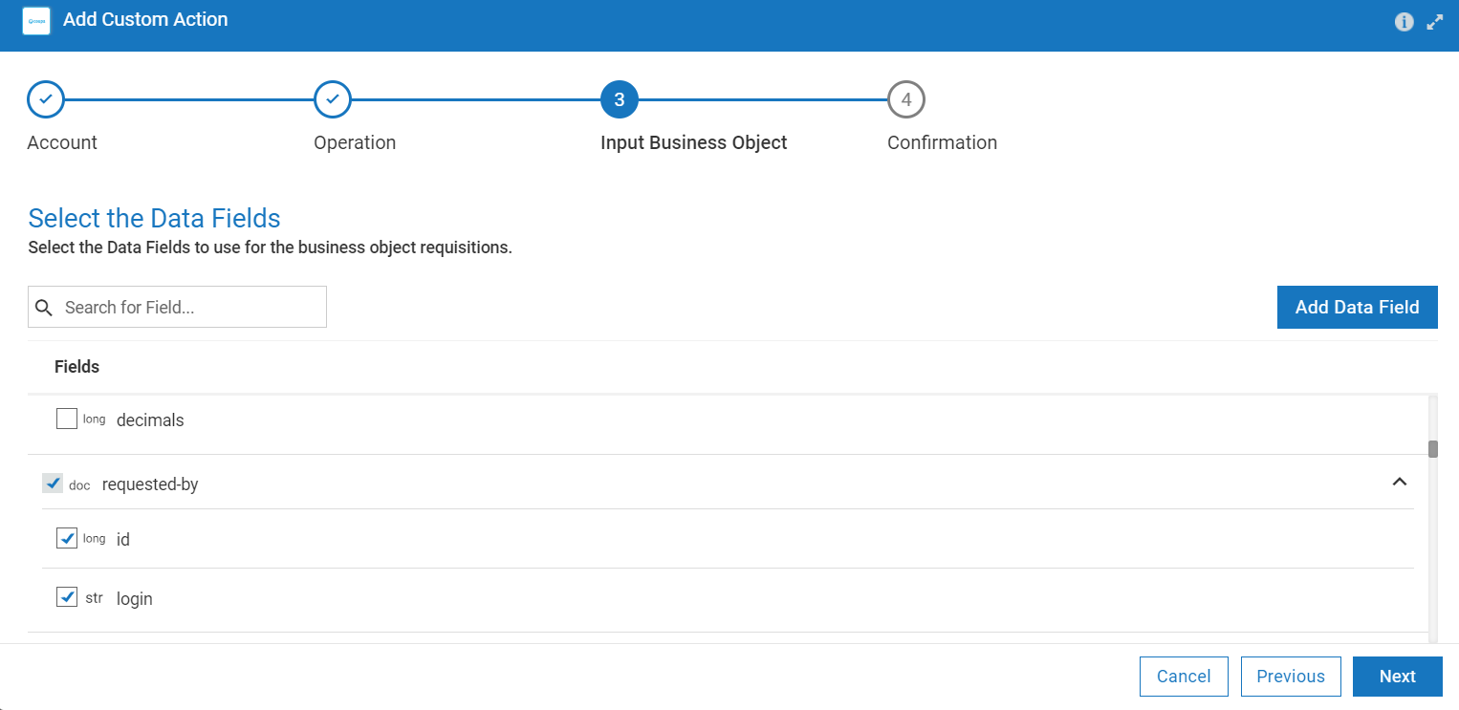Select step 3 Input Business Object circle
Image resolution: width=1459 pixels, height=710 pixels.
pyautogui.click(x=620, y=99)
